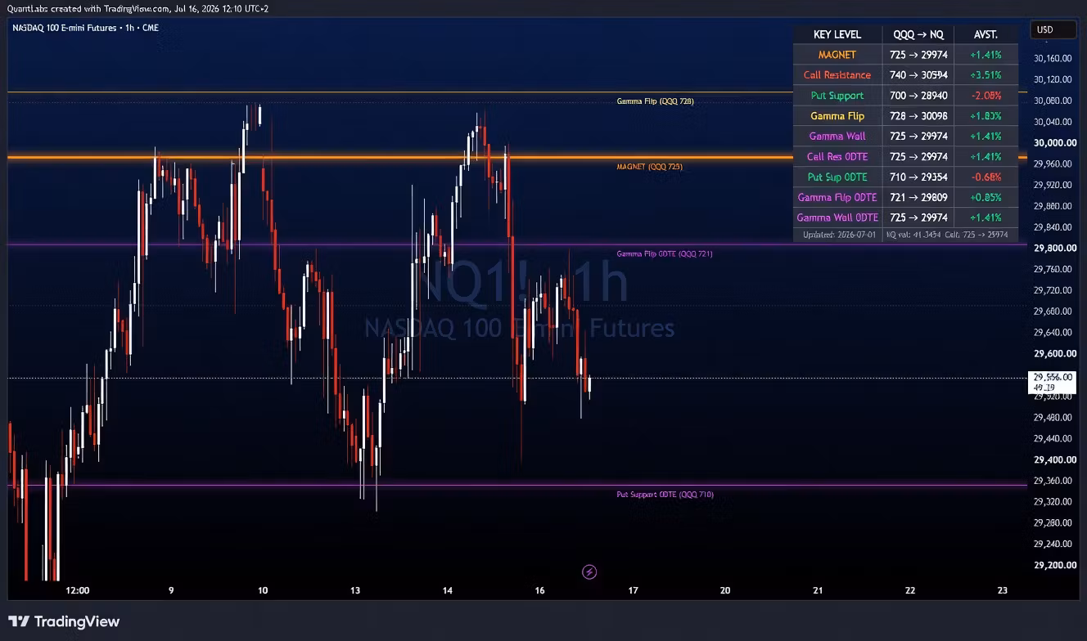Click date 22 on the time axis
The image size is (1087, 641).
tap(910, 590)
